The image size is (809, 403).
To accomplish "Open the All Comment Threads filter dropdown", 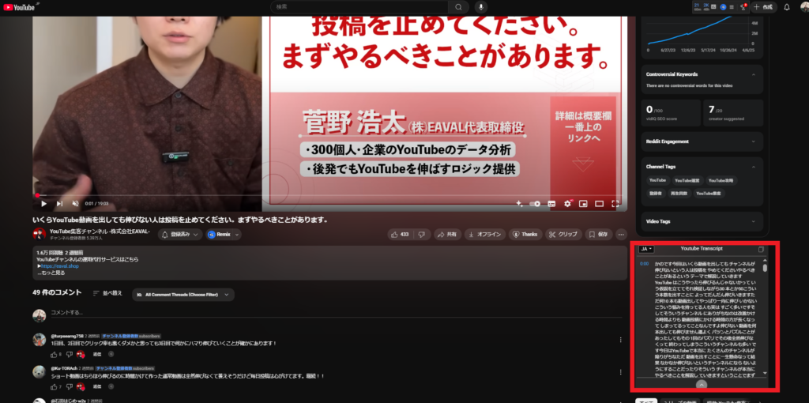I will point(183,295).
